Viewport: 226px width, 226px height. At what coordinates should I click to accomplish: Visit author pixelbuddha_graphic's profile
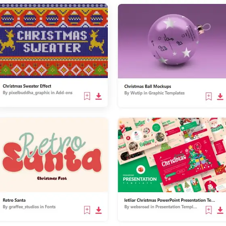(29, 93)
